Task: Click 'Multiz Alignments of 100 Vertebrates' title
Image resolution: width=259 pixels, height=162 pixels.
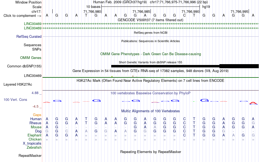Action: pyautogui.click(x=150, y=111)
